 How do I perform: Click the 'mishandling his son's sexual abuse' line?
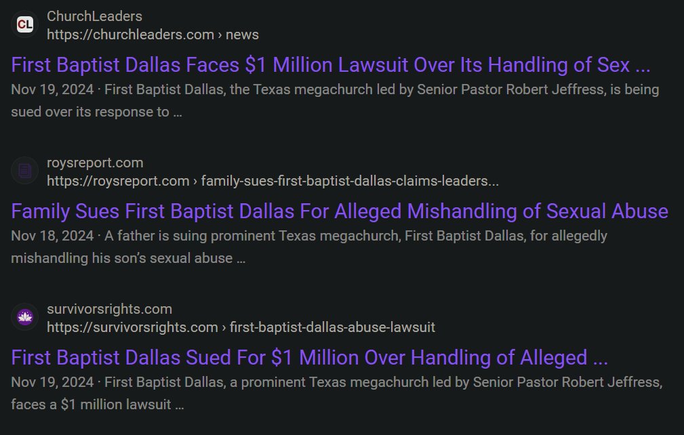[128, 258]
